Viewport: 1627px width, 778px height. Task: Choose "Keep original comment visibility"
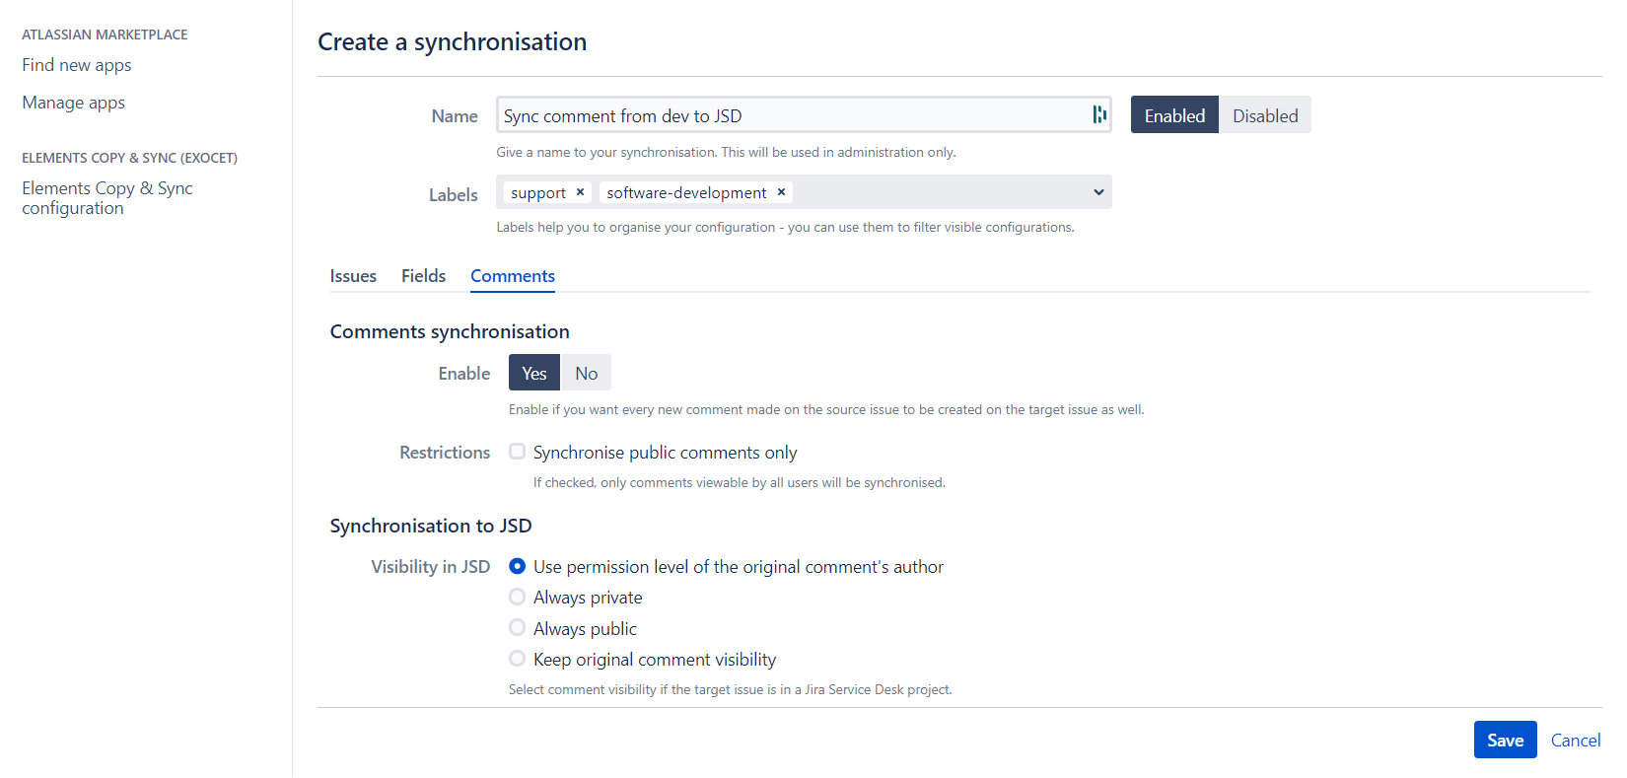tap(518, 659)
